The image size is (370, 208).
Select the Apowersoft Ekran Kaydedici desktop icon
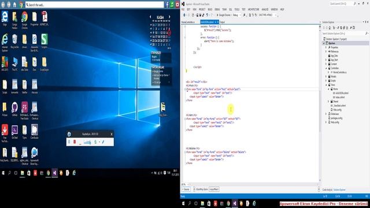tap(35, 156)
